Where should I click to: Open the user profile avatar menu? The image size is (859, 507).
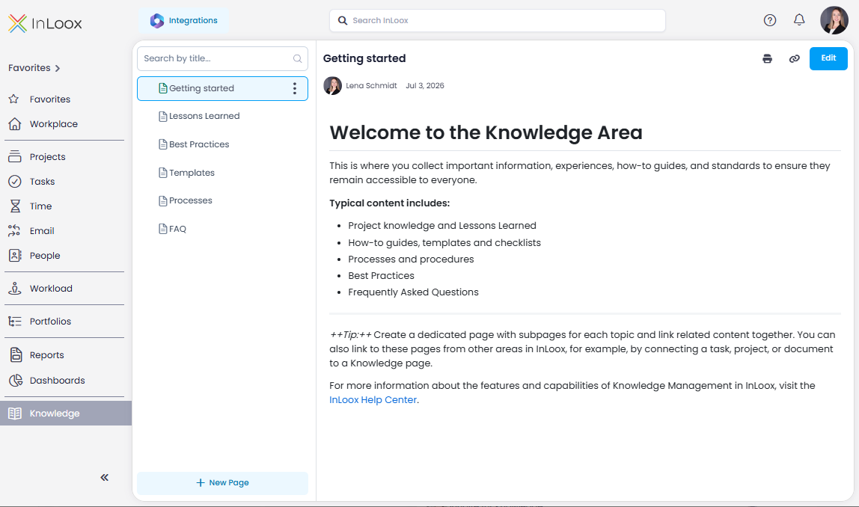(x=834, y=20)
